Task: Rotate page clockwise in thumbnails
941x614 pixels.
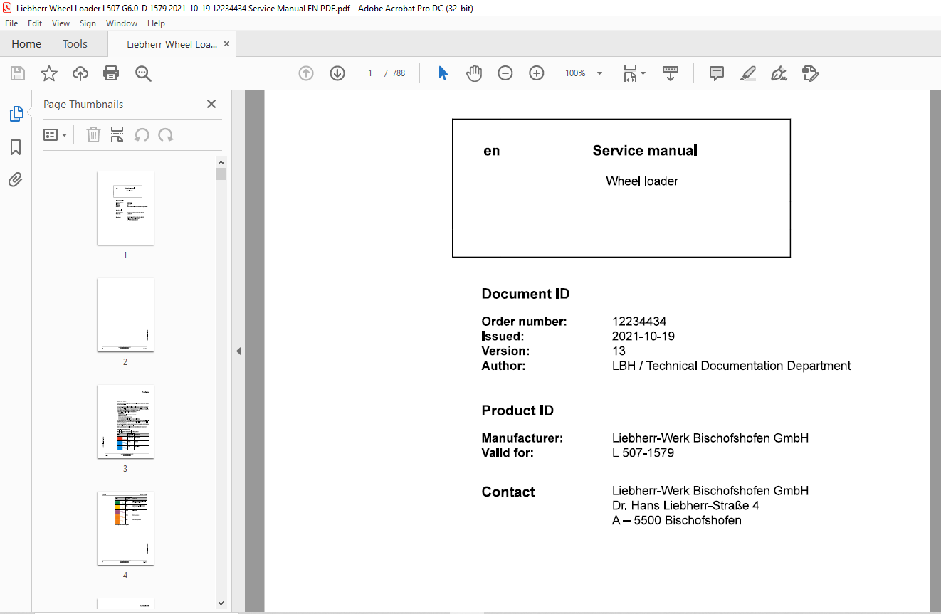Action: point(166,134)
